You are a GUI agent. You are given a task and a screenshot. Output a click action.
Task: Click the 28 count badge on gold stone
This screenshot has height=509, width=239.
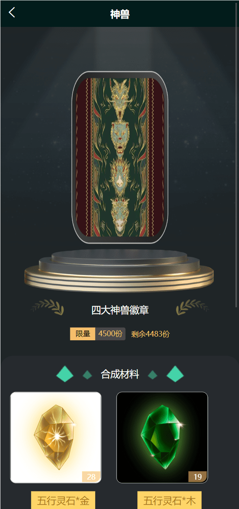(91, 477)
